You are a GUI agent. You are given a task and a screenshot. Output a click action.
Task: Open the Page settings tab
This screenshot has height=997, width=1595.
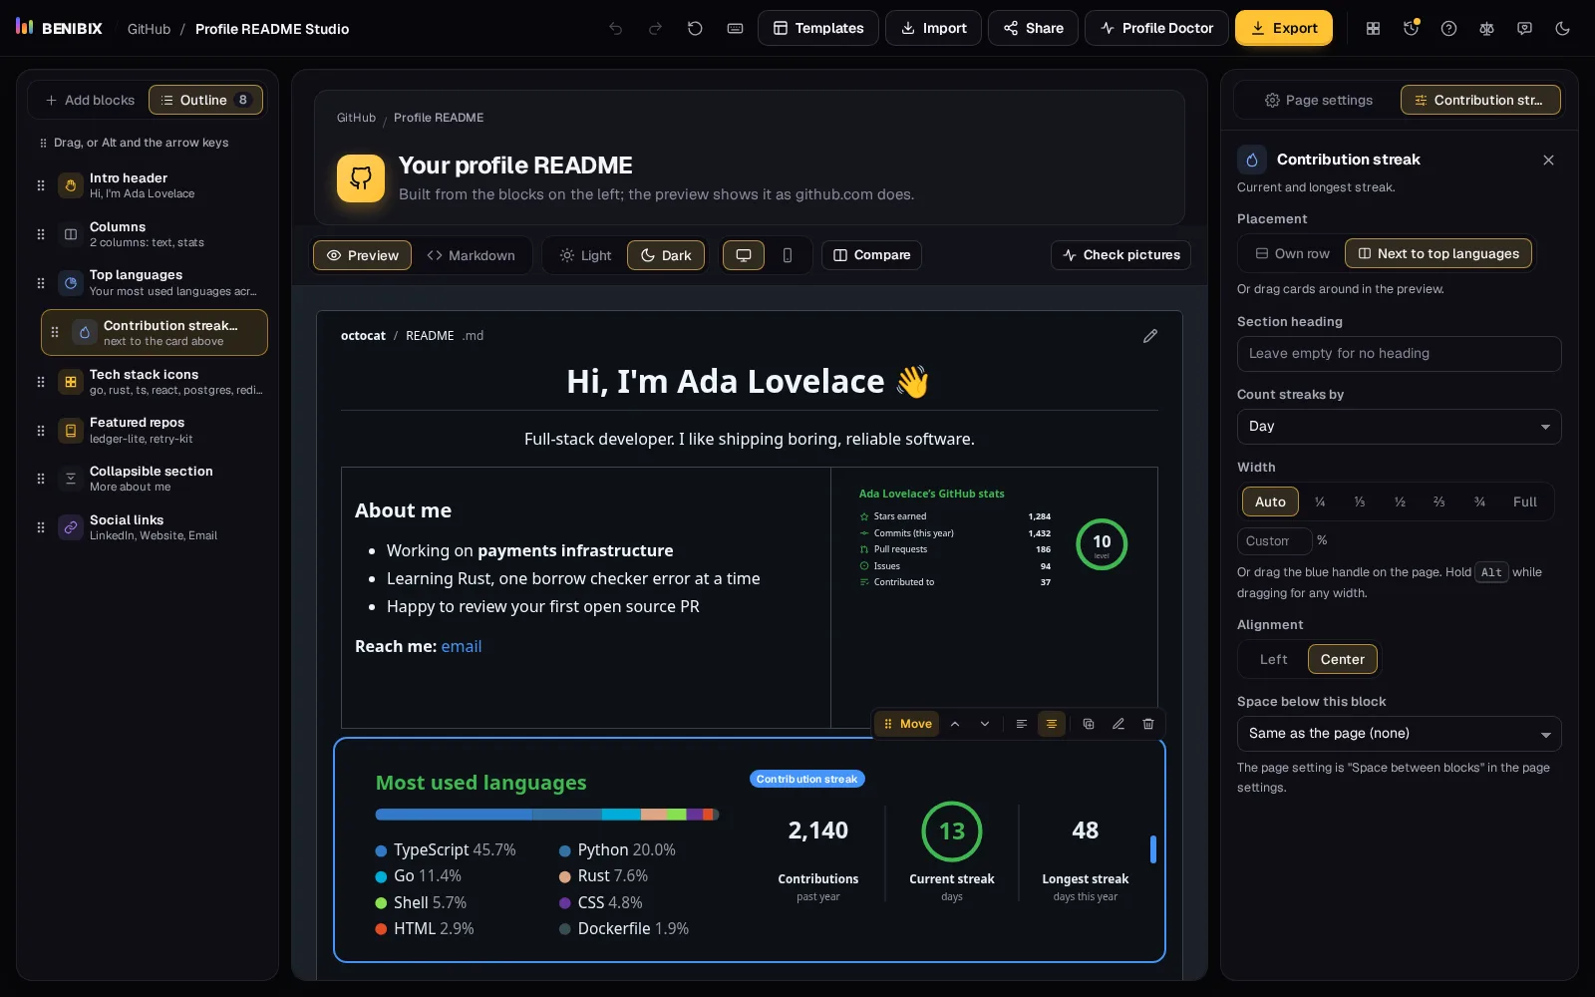[1318, 100]
